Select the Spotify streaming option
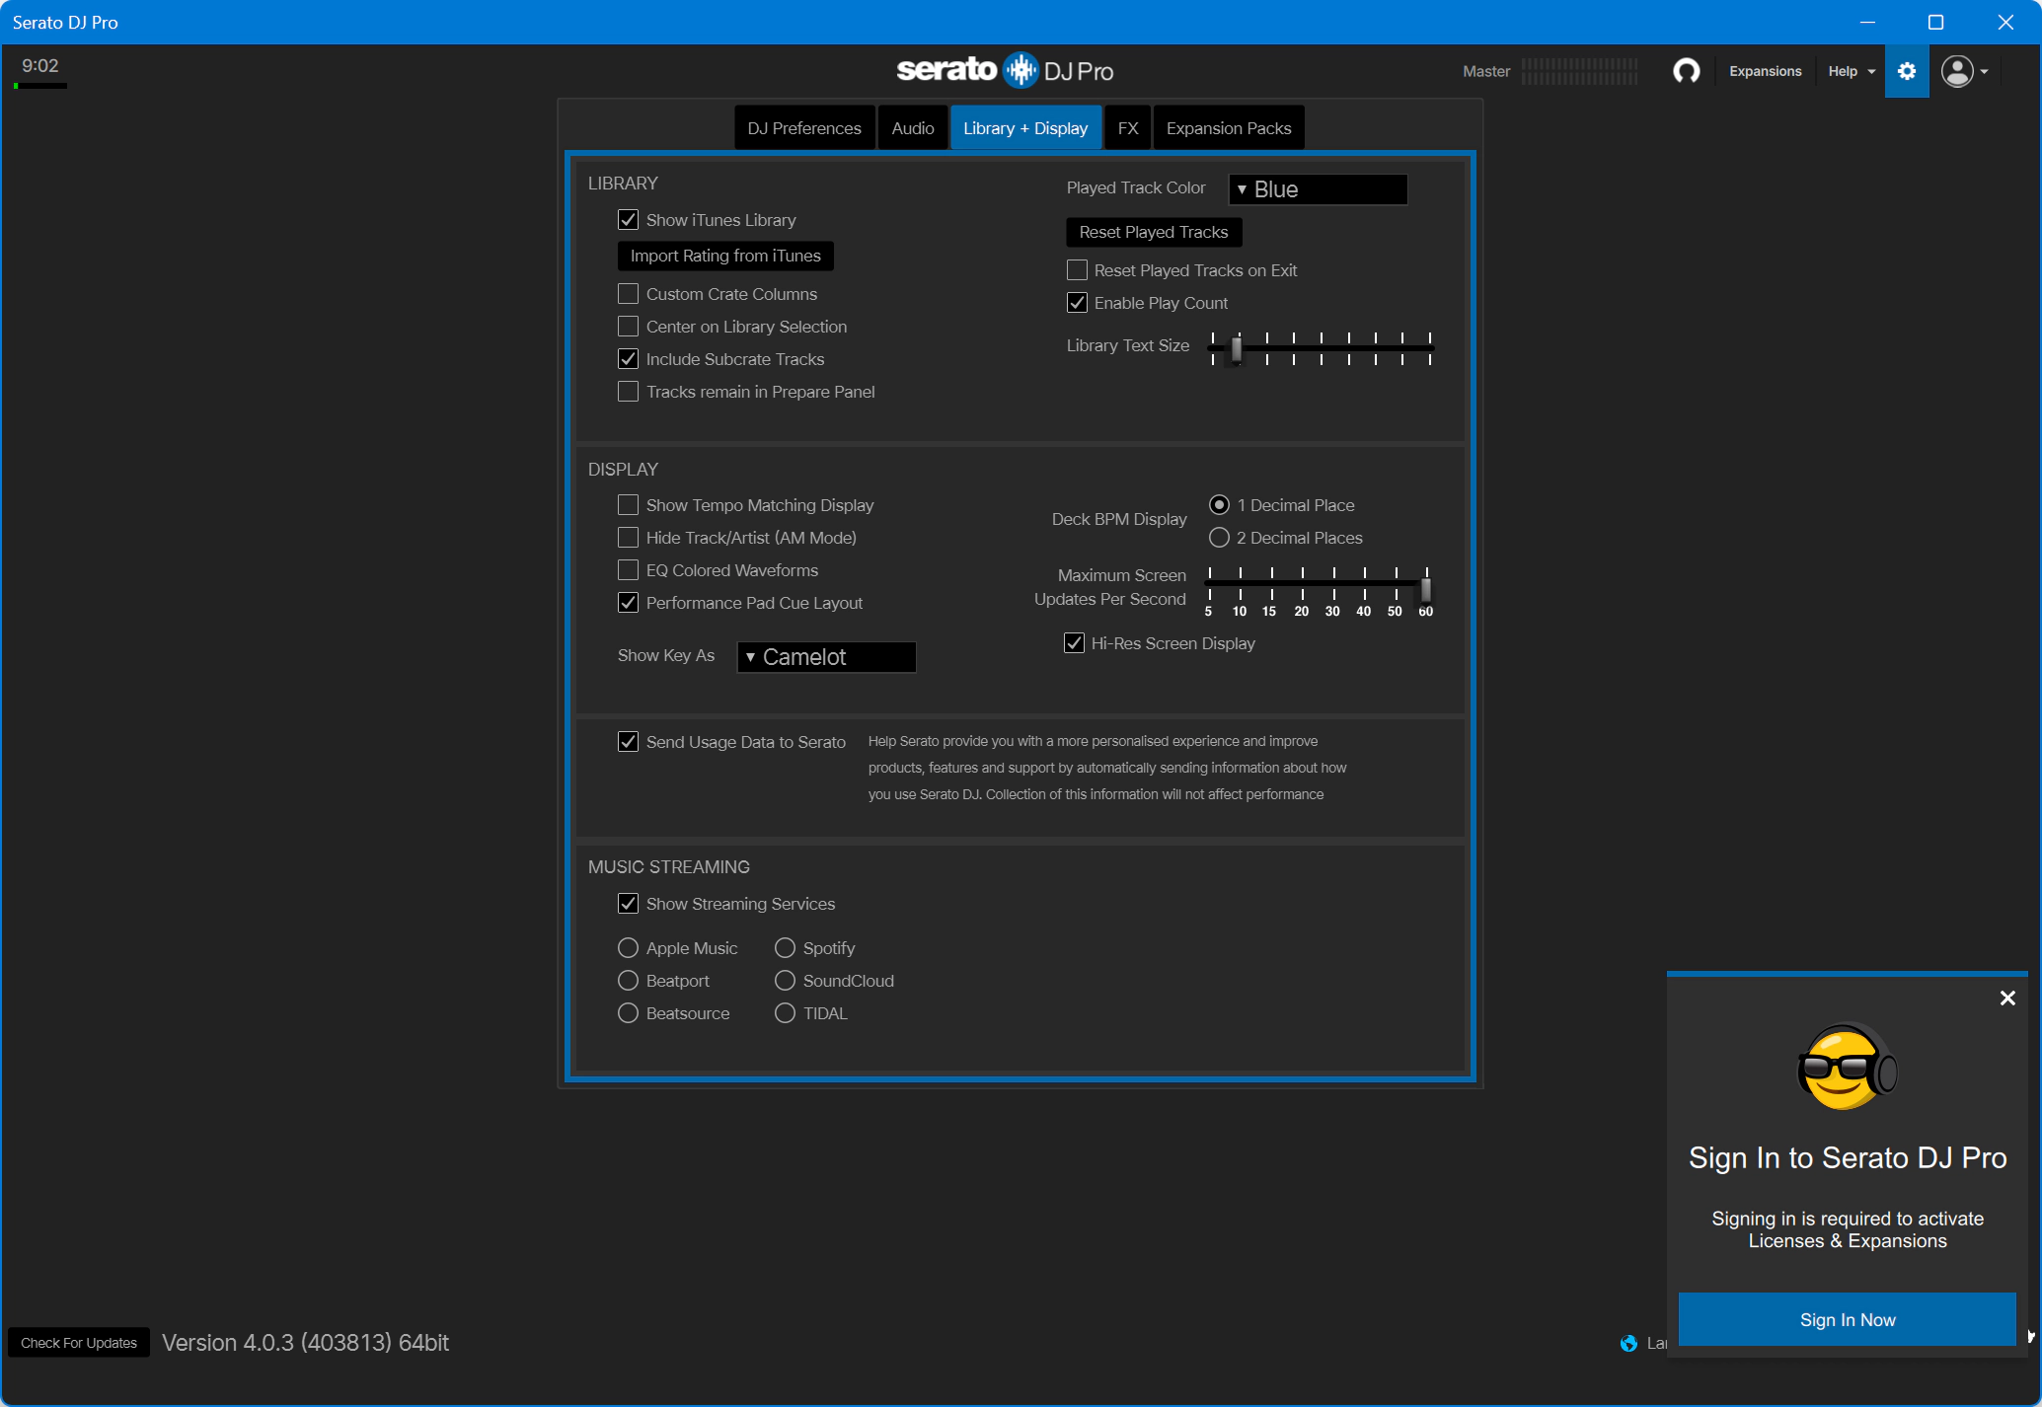The image size is (2042, 1407). pyautogui.click(x=785, y=948)
